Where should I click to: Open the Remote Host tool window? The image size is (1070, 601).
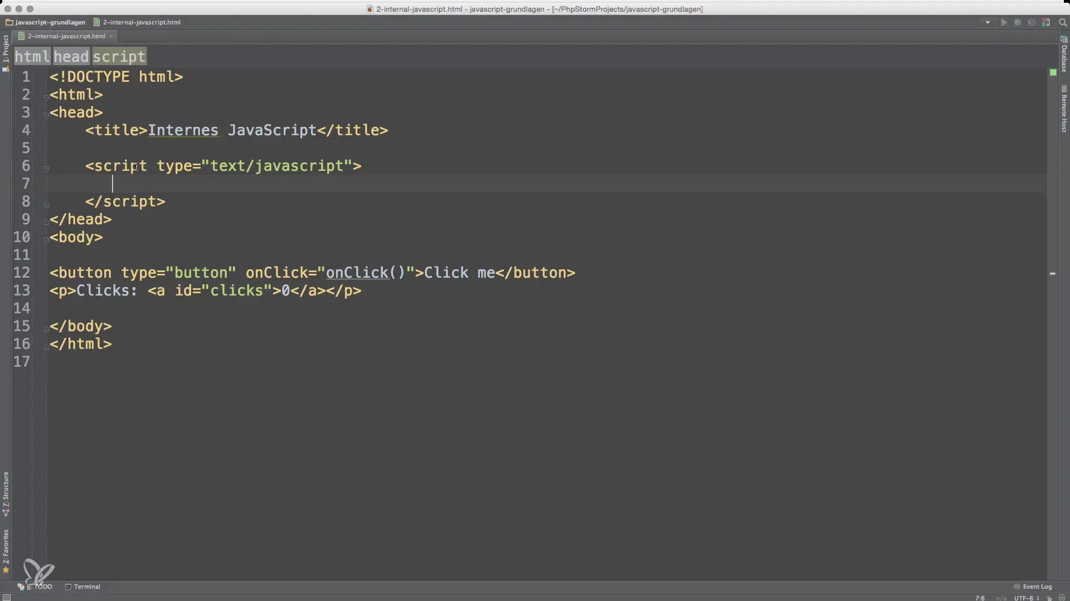click(x=1064, y=109)
